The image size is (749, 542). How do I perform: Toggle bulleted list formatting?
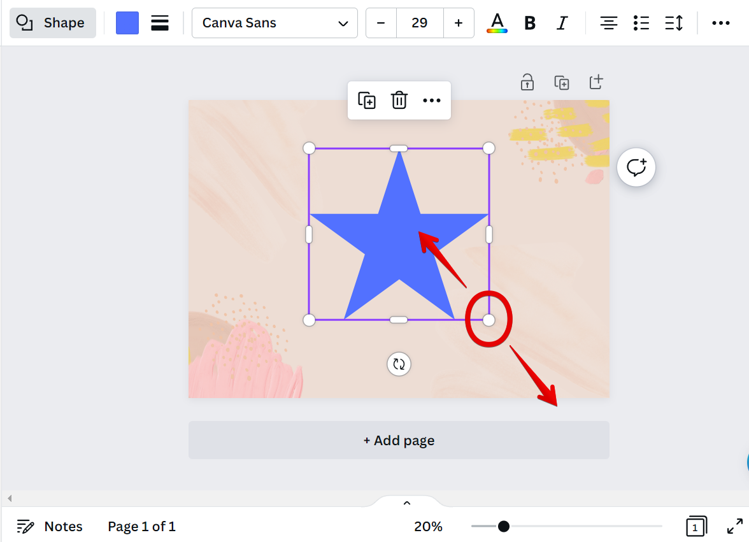[x=641, y=23]
